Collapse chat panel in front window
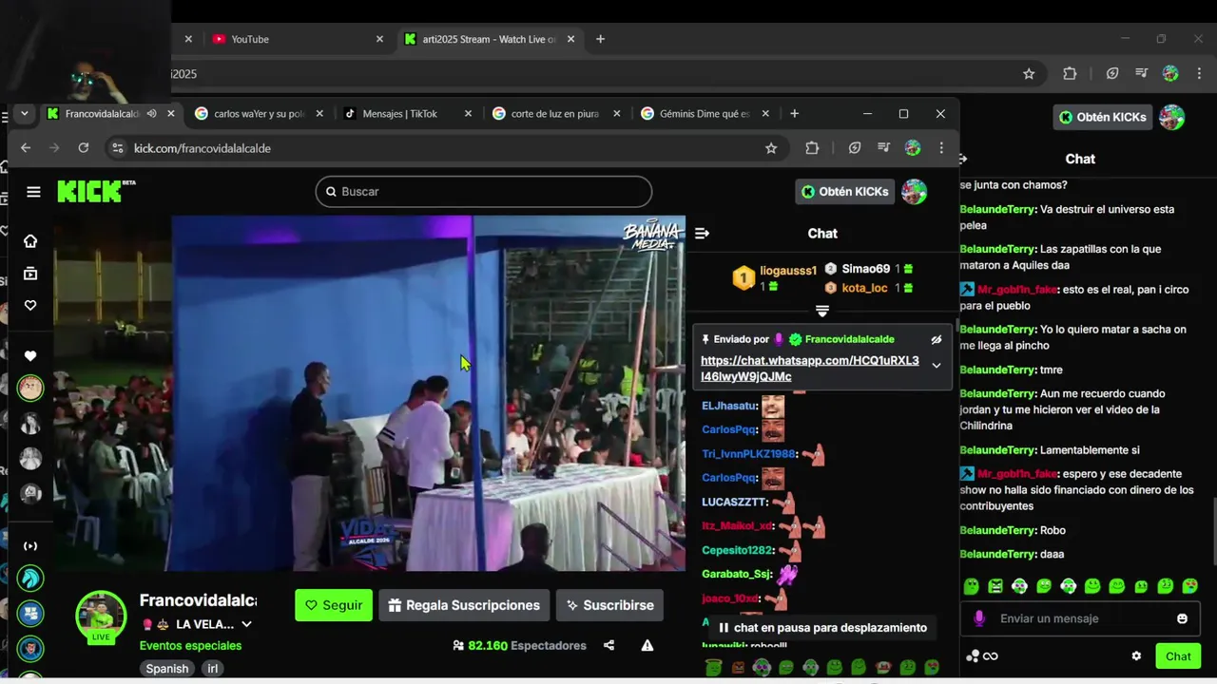Screen dimensions: 1217x684 click(x=702, y=234)
